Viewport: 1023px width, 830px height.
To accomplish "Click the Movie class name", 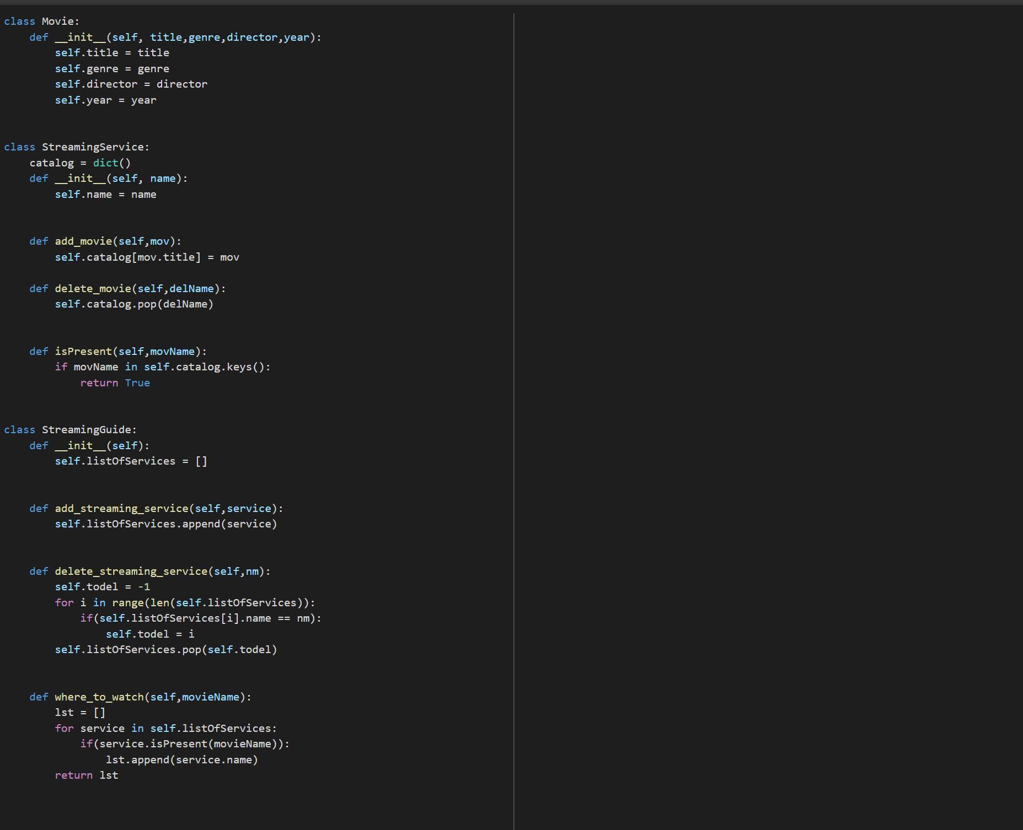I will (58, 21).
